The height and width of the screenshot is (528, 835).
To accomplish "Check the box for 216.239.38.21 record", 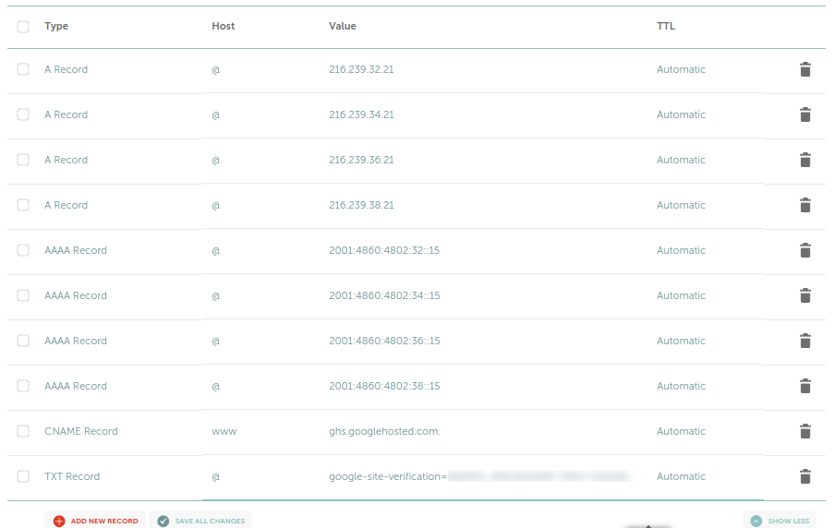I will (23, 205).
